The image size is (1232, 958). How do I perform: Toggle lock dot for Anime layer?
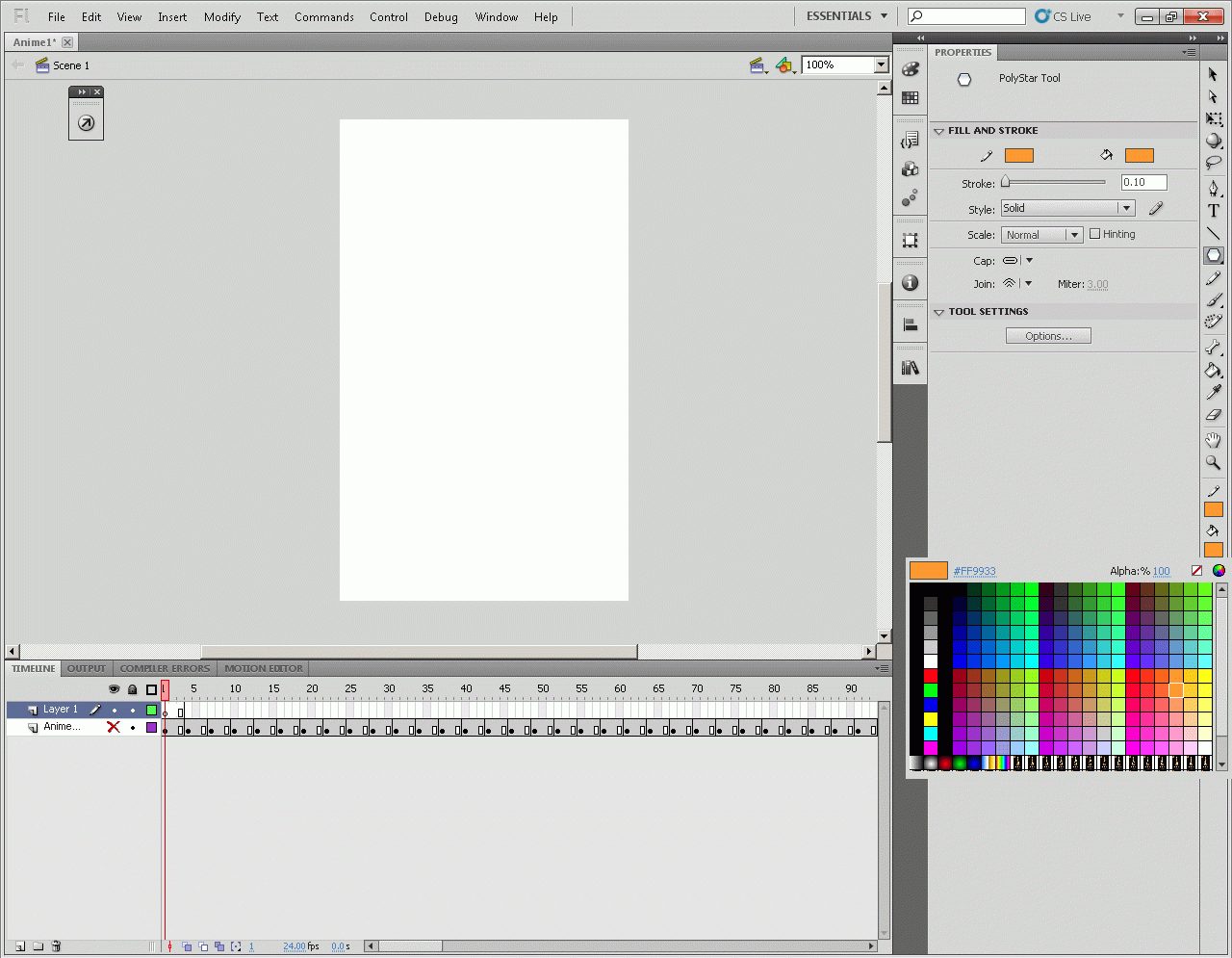133,728
